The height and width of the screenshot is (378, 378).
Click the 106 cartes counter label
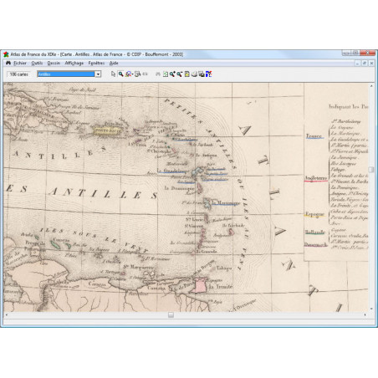coord(18,74)
